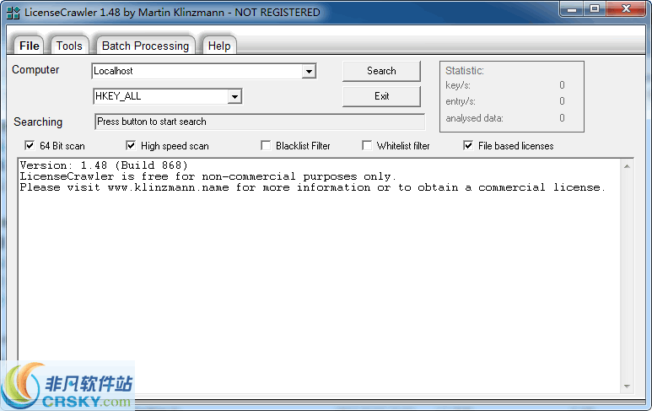
Task: Enable the Blacklist Filter checkbox
Action: point(266,146)
